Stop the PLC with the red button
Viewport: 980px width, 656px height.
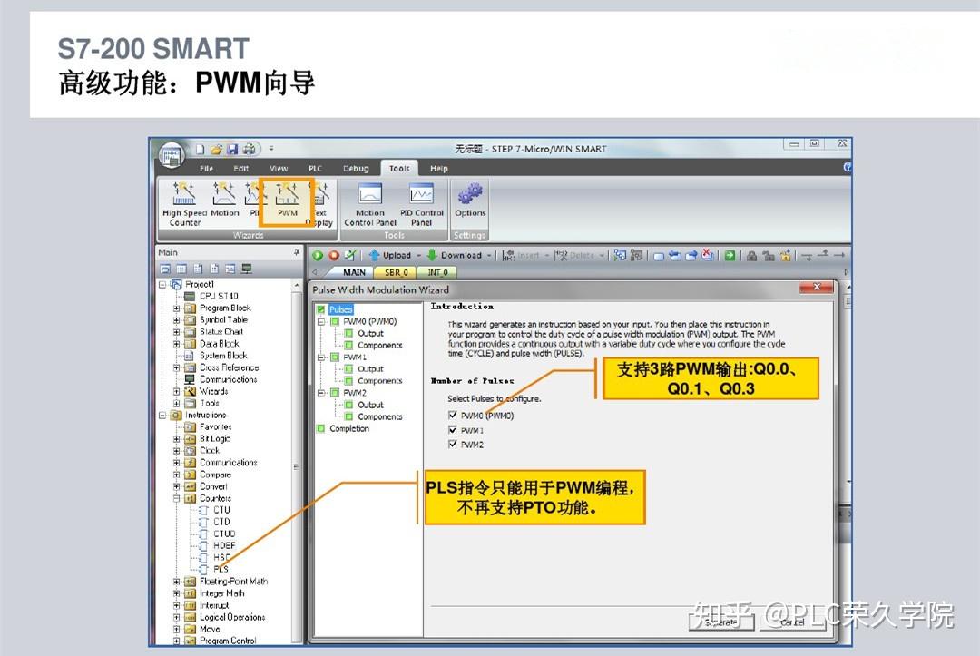(334, 255)
